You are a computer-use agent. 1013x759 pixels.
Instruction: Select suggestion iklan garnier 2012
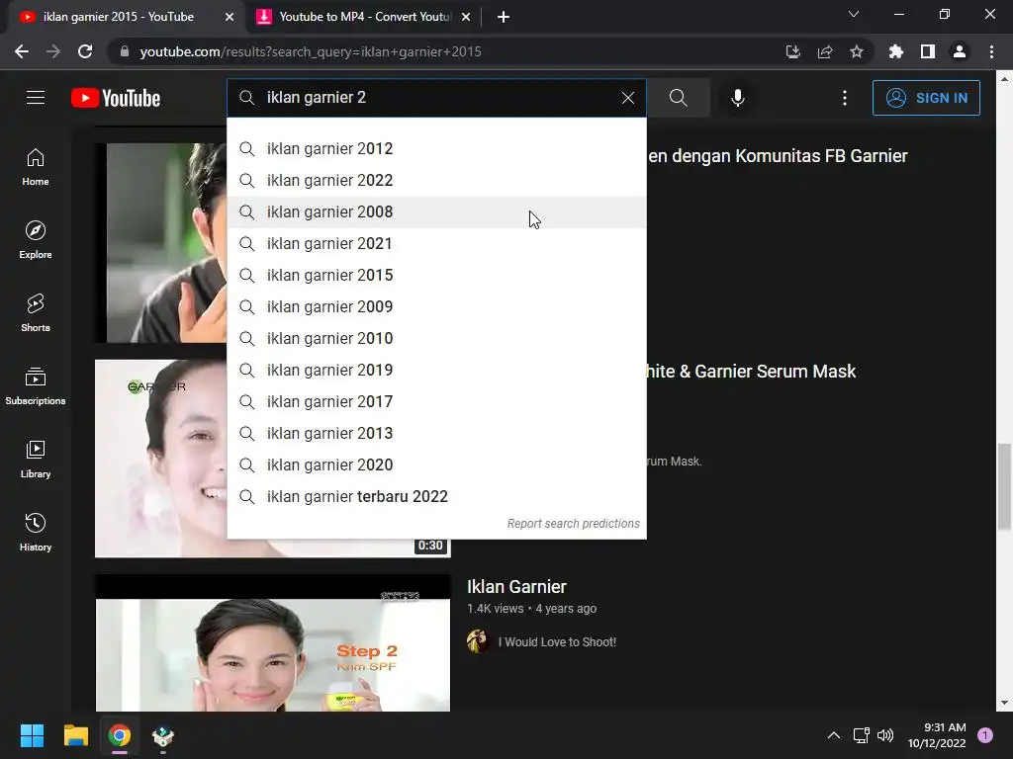pos(436,148)
